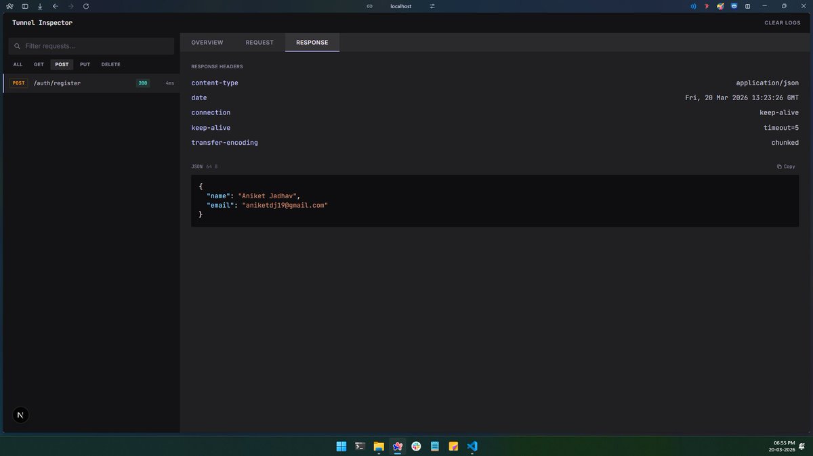Open the Zen browser menu logo icon
This screenshot has height=456, width=813.
[x=10, y=6]
